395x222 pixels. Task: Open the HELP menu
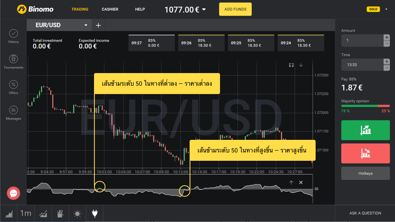(x=140, y=9)
